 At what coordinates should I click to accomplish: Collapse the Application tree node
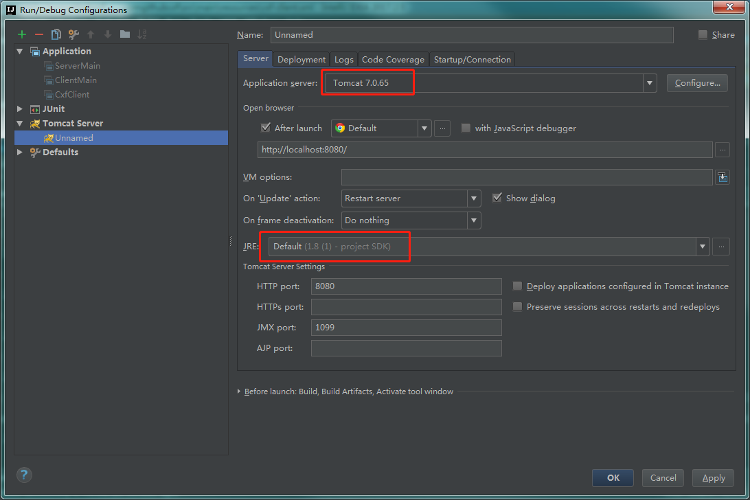[x=20, y=52]
